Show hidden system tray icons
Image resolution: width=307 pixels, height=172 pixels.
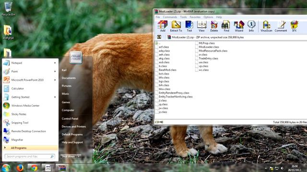pyautogui.click(x=266, y=168)
